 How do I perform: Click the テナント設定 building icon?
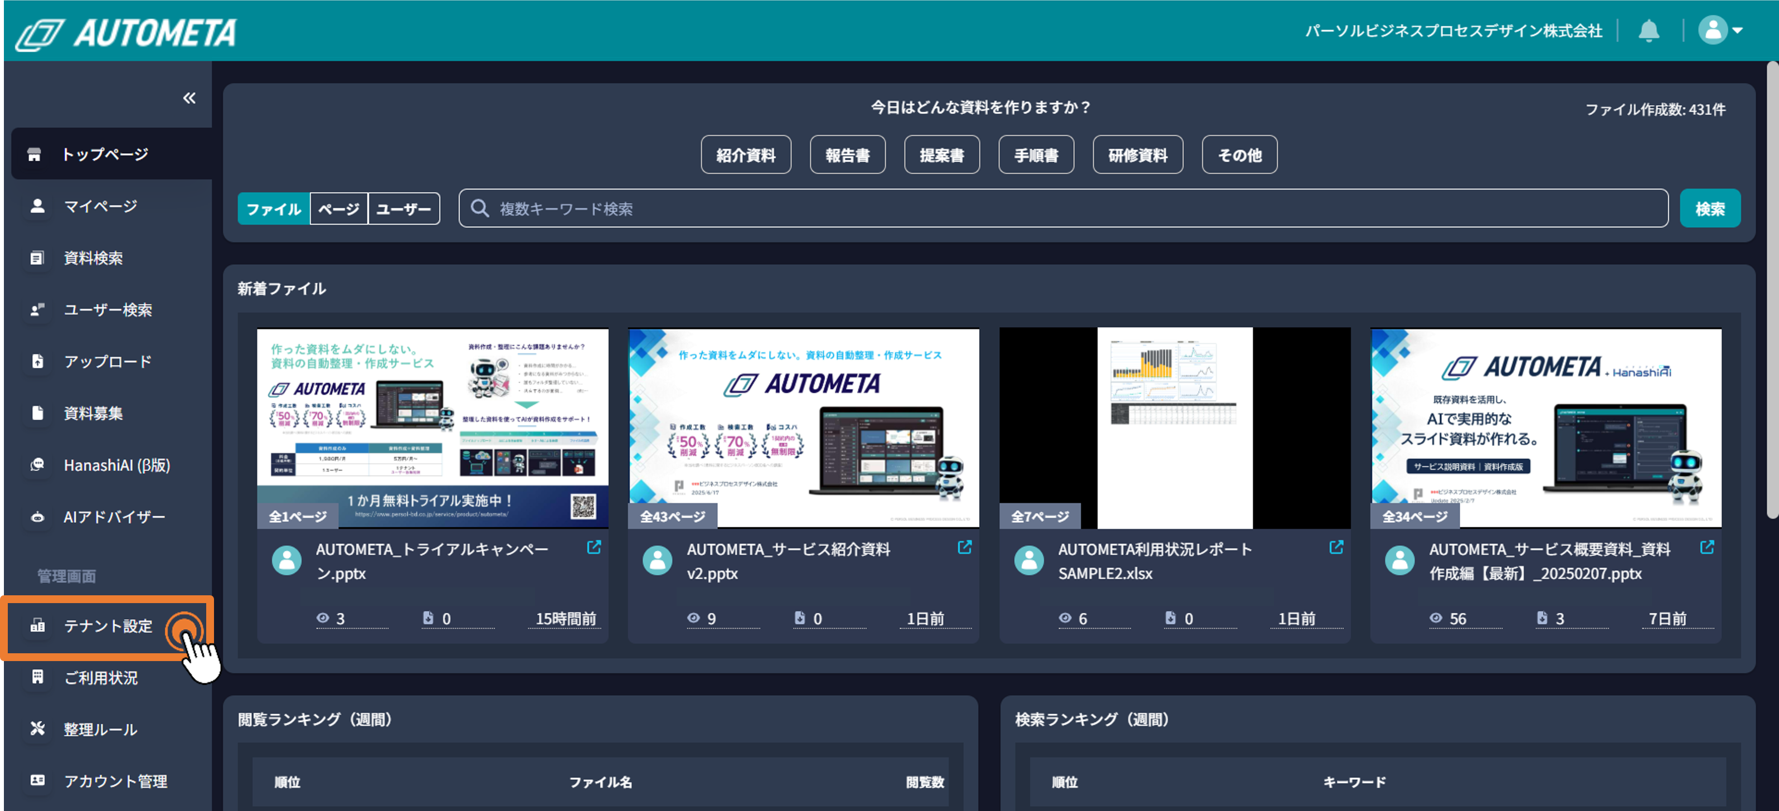point(37,626)
